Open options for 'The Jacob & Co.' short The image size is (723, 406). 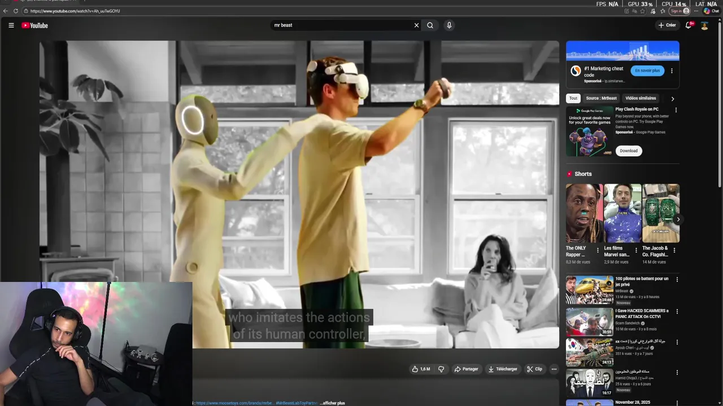click(x=674, y=250)
